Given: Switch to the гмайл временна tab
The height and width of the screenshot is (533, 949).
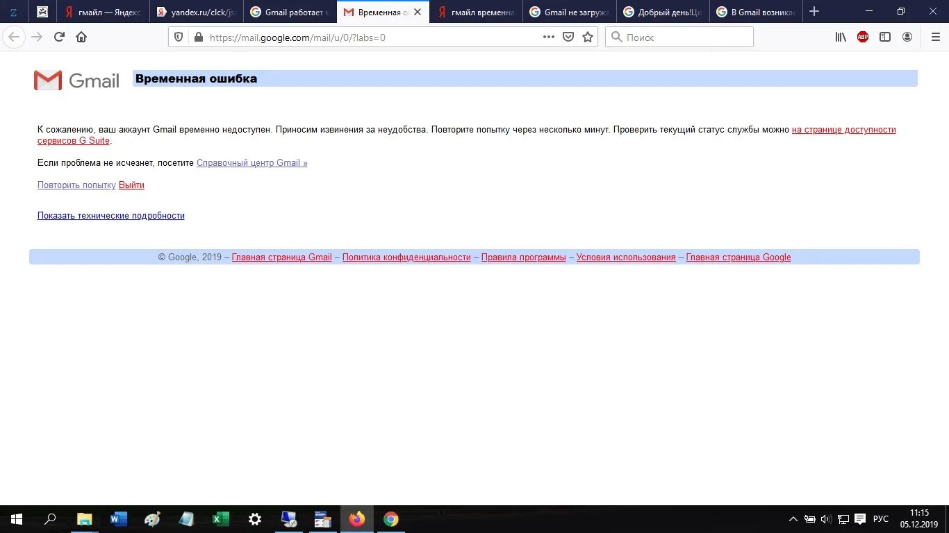Looking at the screenshot, I should pyautogui.click(x=476, y=12).
